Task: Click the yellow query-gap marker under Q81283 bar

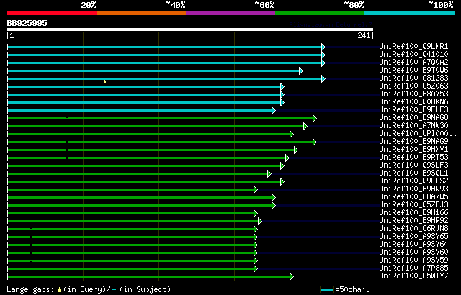Action: point(104,81)
